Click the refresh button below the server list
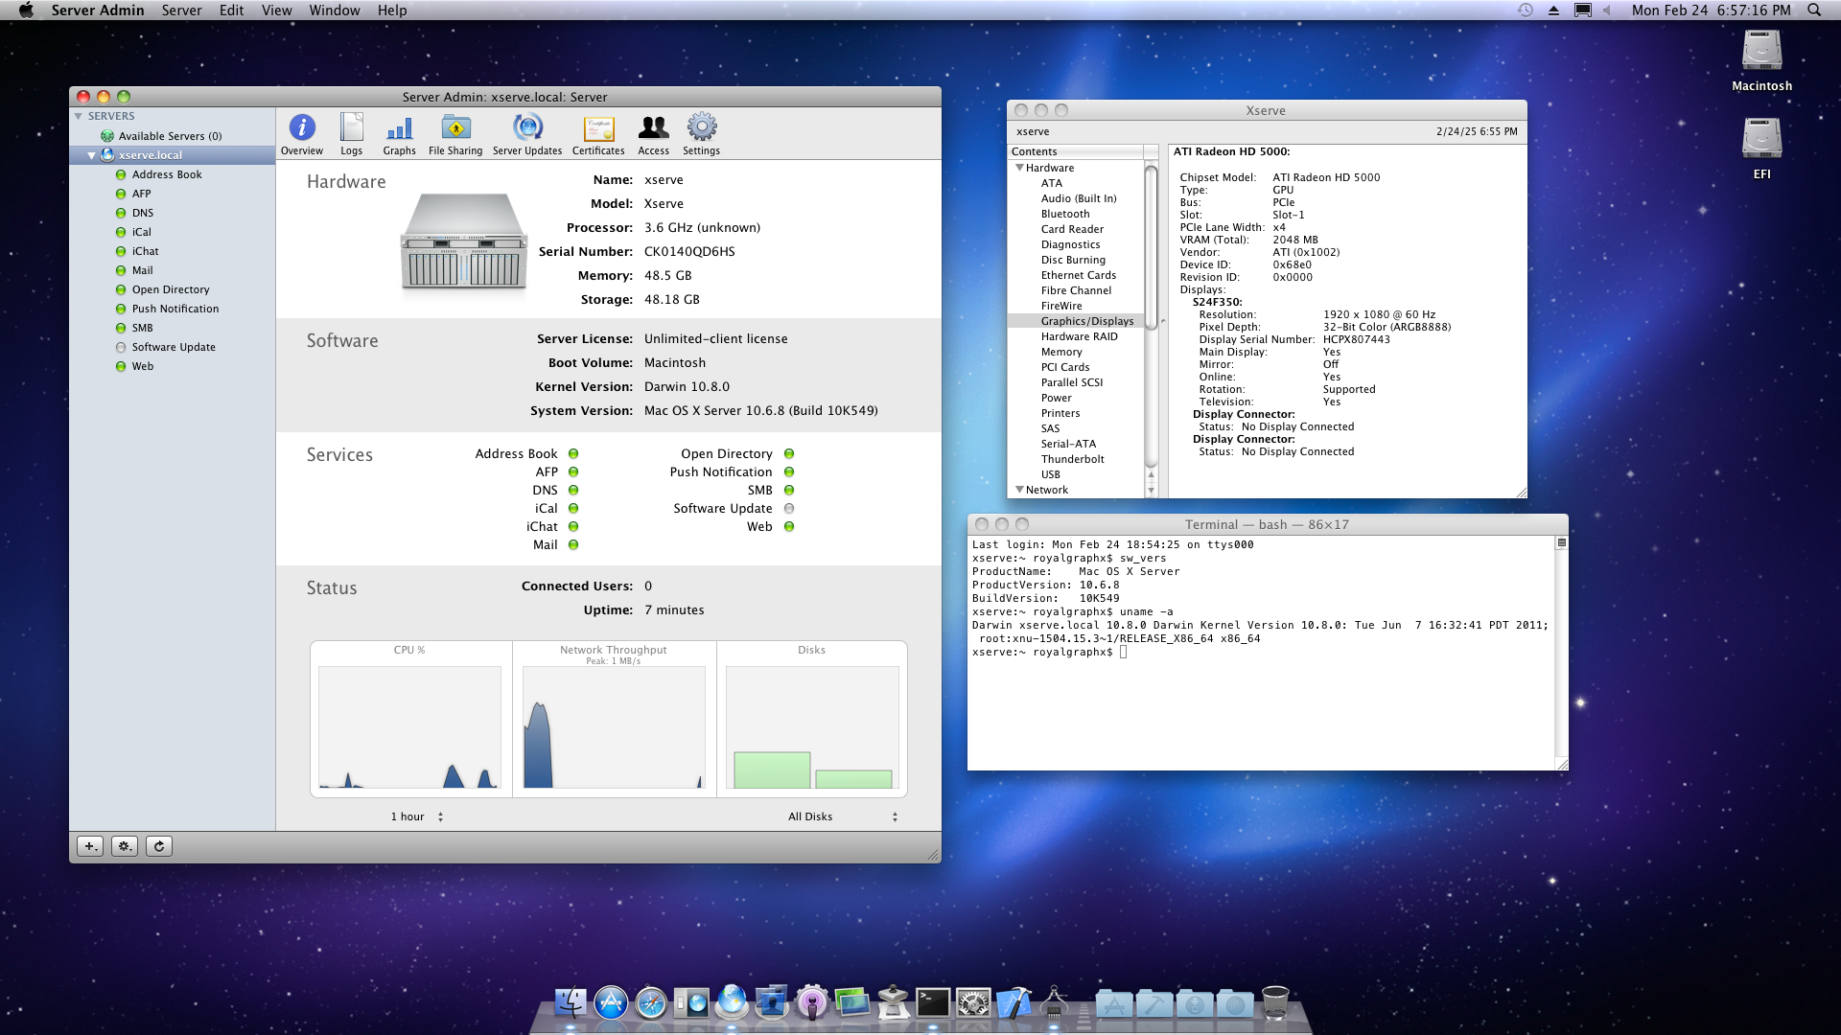This screenshot has height=1035, width=1841. (x=159, y=846)
